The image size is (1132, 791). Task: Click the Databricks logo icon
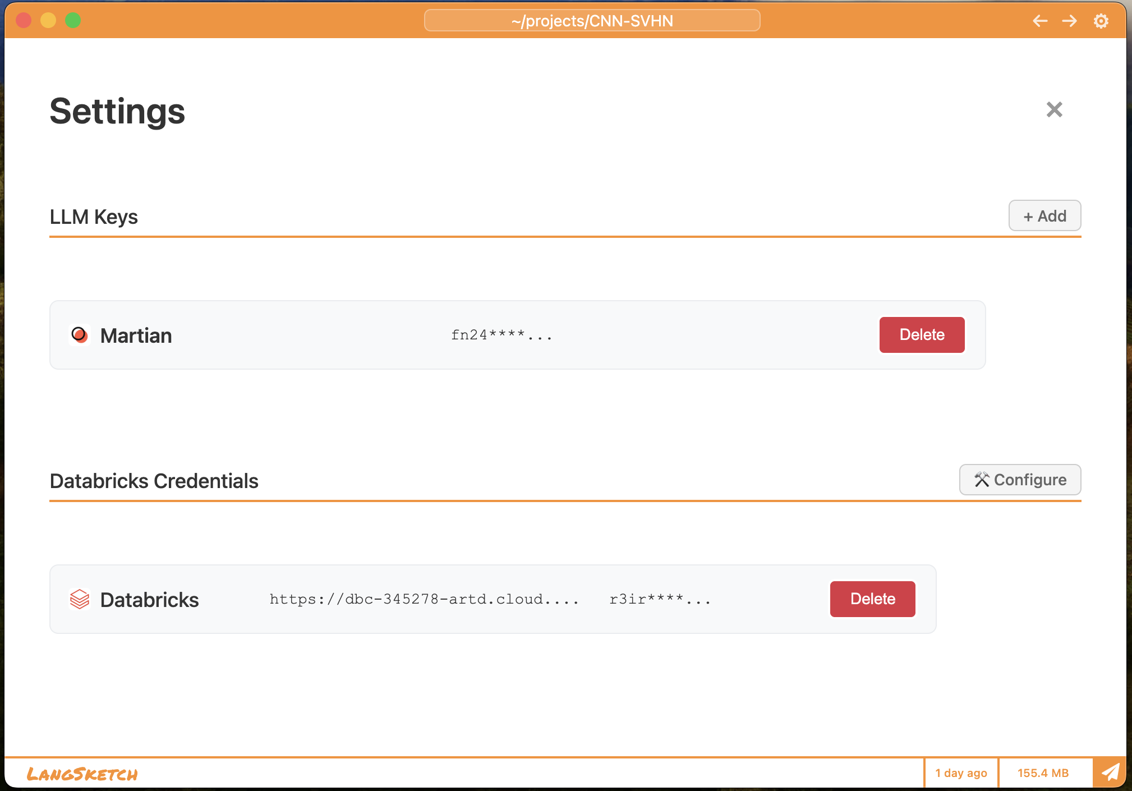80,599
